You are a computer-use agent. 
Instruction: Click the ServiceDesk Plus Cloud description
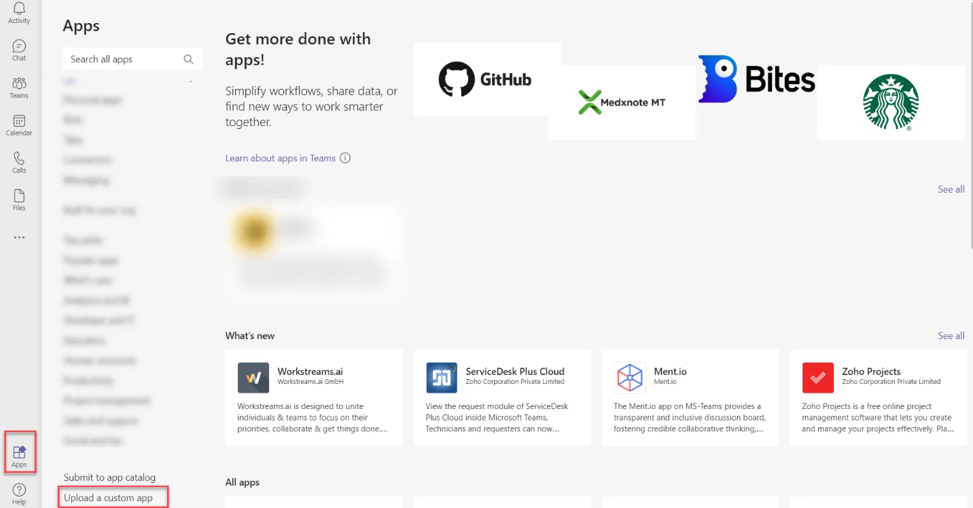497,418
